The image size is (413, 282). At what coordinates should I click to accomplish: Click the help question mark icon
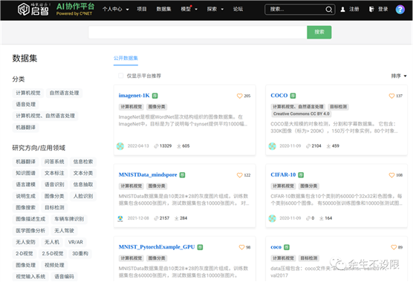pyautogui.click(x=400, y=10)
